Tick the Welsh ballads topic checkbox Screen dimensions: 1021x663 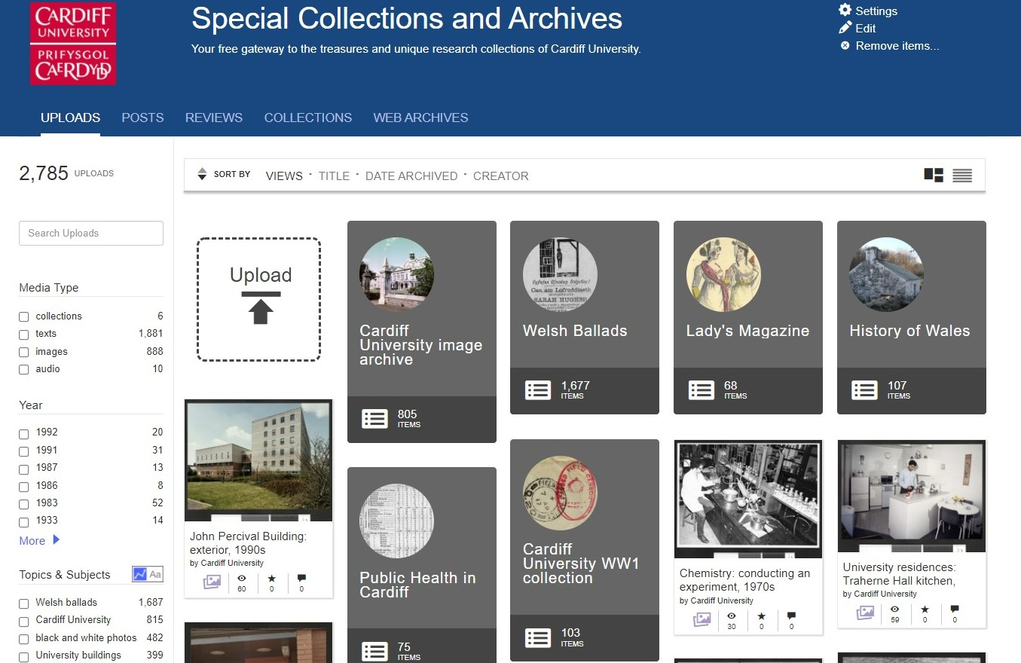[24, 603]
